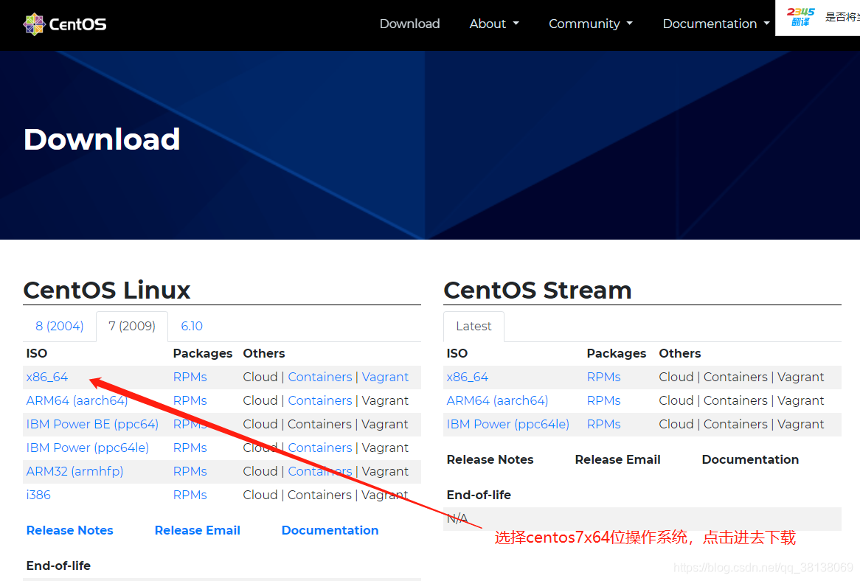This screenshot has height=581, width=860.
Task: Click the 2345 translate icon
Action: pyautogui.click(x=801, y=17)
